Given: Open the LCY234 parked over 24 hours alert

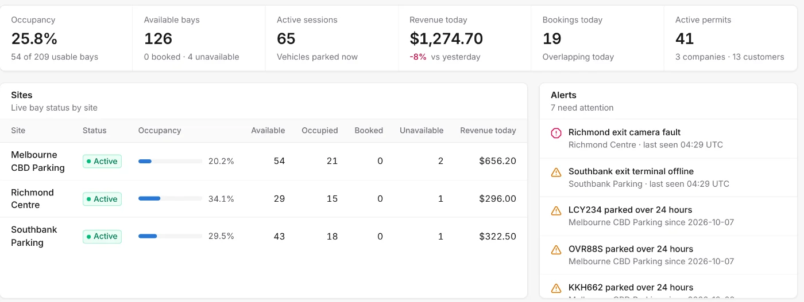Looking at the screenshot, I should point(668,216).
